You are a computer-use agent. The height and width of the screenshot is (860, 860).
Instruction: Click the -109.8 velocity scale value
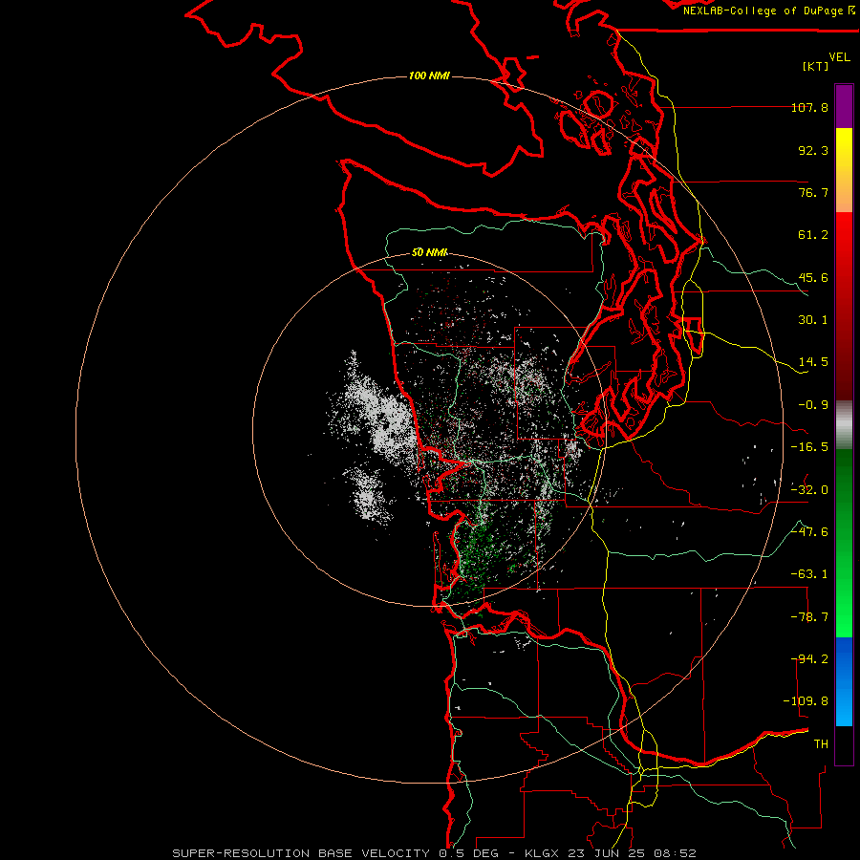pos(806,701)
